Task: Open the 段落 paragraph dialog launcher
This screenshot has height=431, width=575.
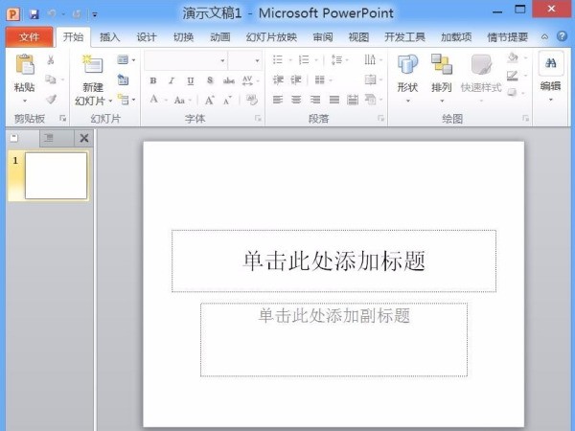Action: pyautogui.click(x=381, y=119)
